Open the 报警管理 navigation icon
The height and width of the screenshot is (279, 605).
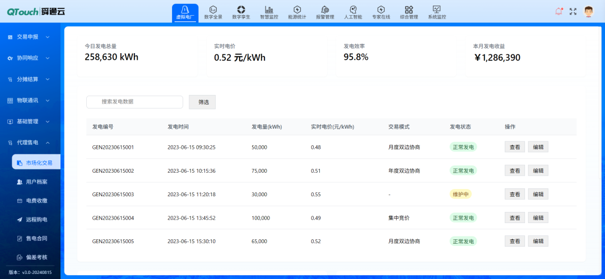[x=325, y=10]
